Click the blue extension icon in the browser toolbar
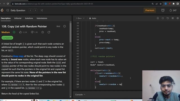The image size is (180, 101). (x=166, y=4)
